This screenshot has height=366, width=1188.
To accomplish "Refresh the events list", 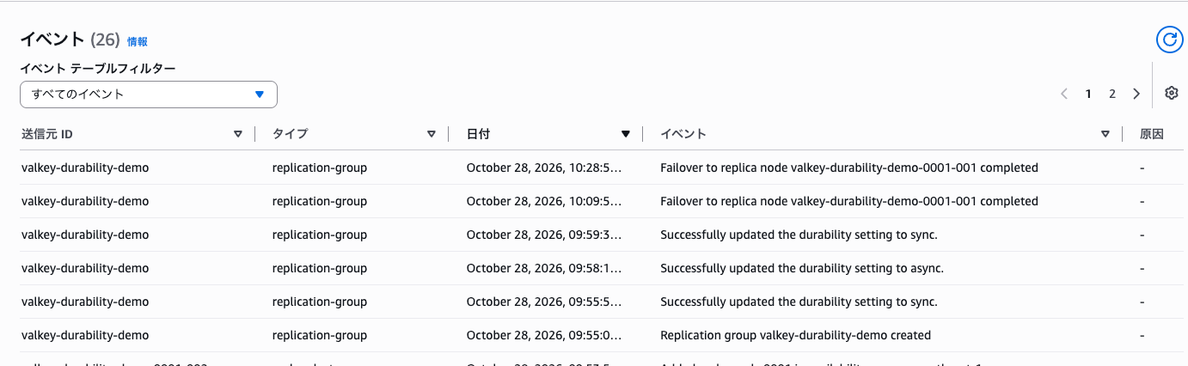I will click(1168, 39).
